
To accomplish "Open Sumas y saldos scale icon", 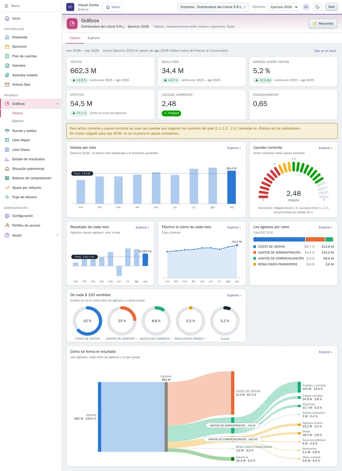I will [x=7, y=130].
